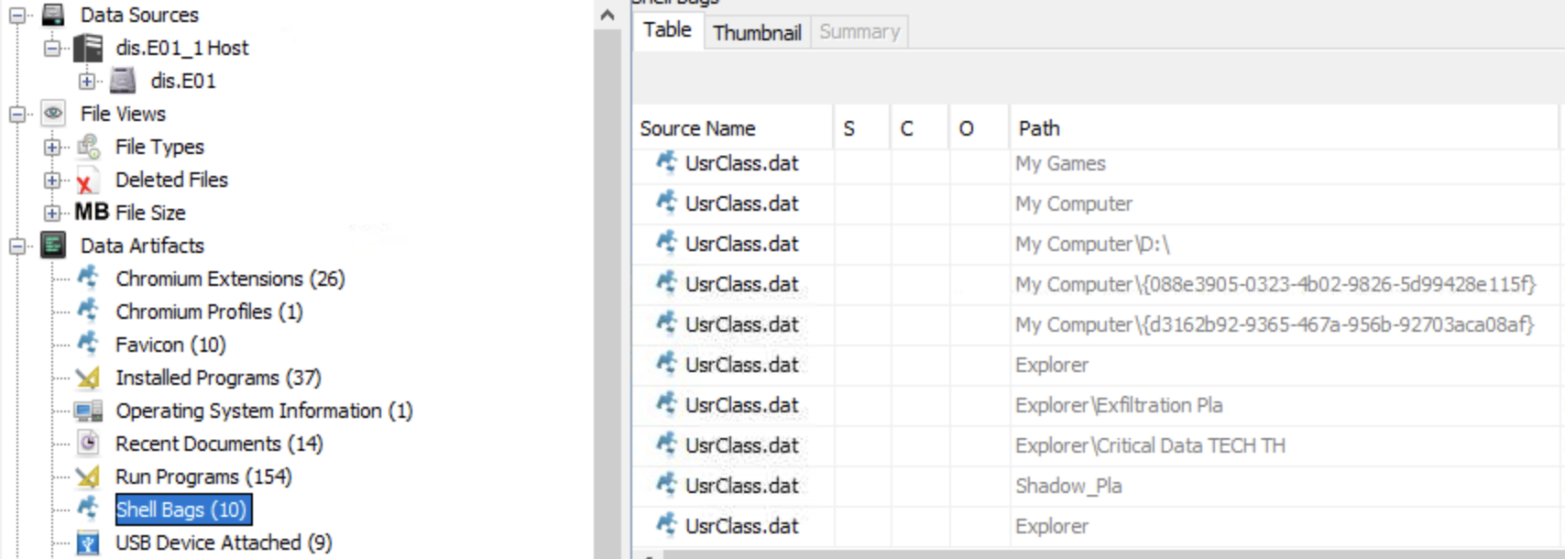Collapse the Data Artifacts node

coord(17,246)
